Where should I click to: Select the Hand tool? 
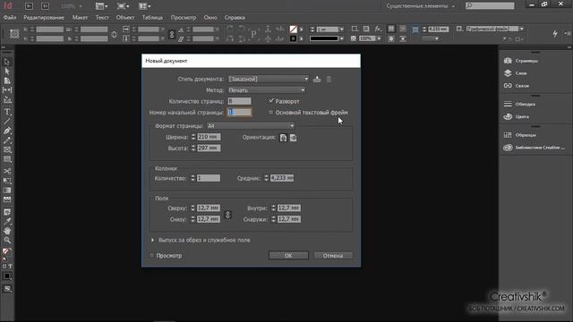(7, 231)
